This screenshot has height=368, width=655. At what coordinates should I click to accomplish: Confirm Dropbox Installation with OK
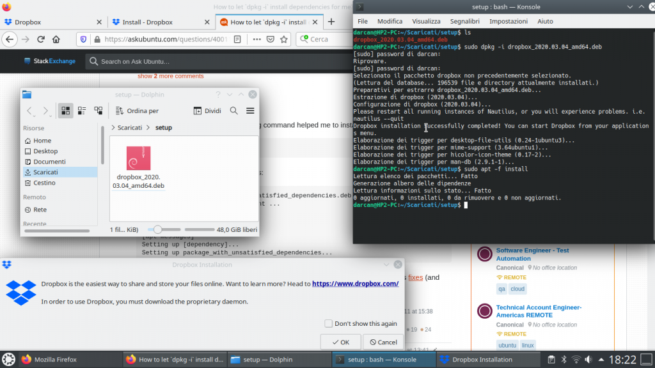340,342
